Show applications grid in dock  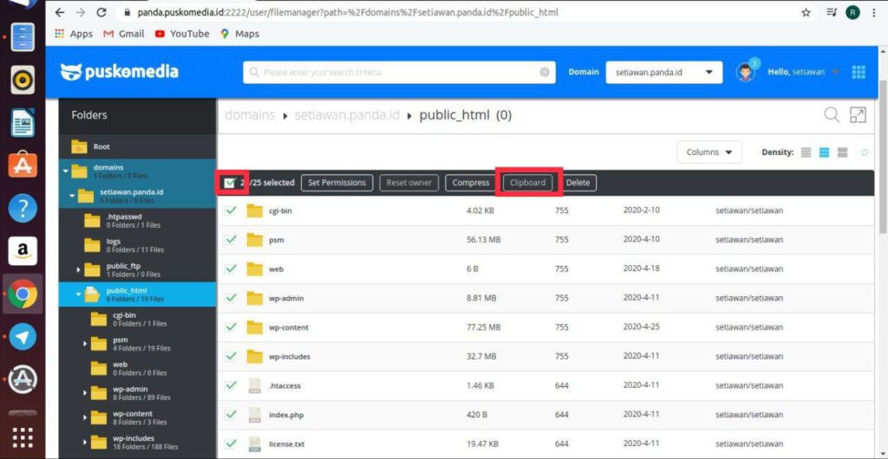coord(23,438)
